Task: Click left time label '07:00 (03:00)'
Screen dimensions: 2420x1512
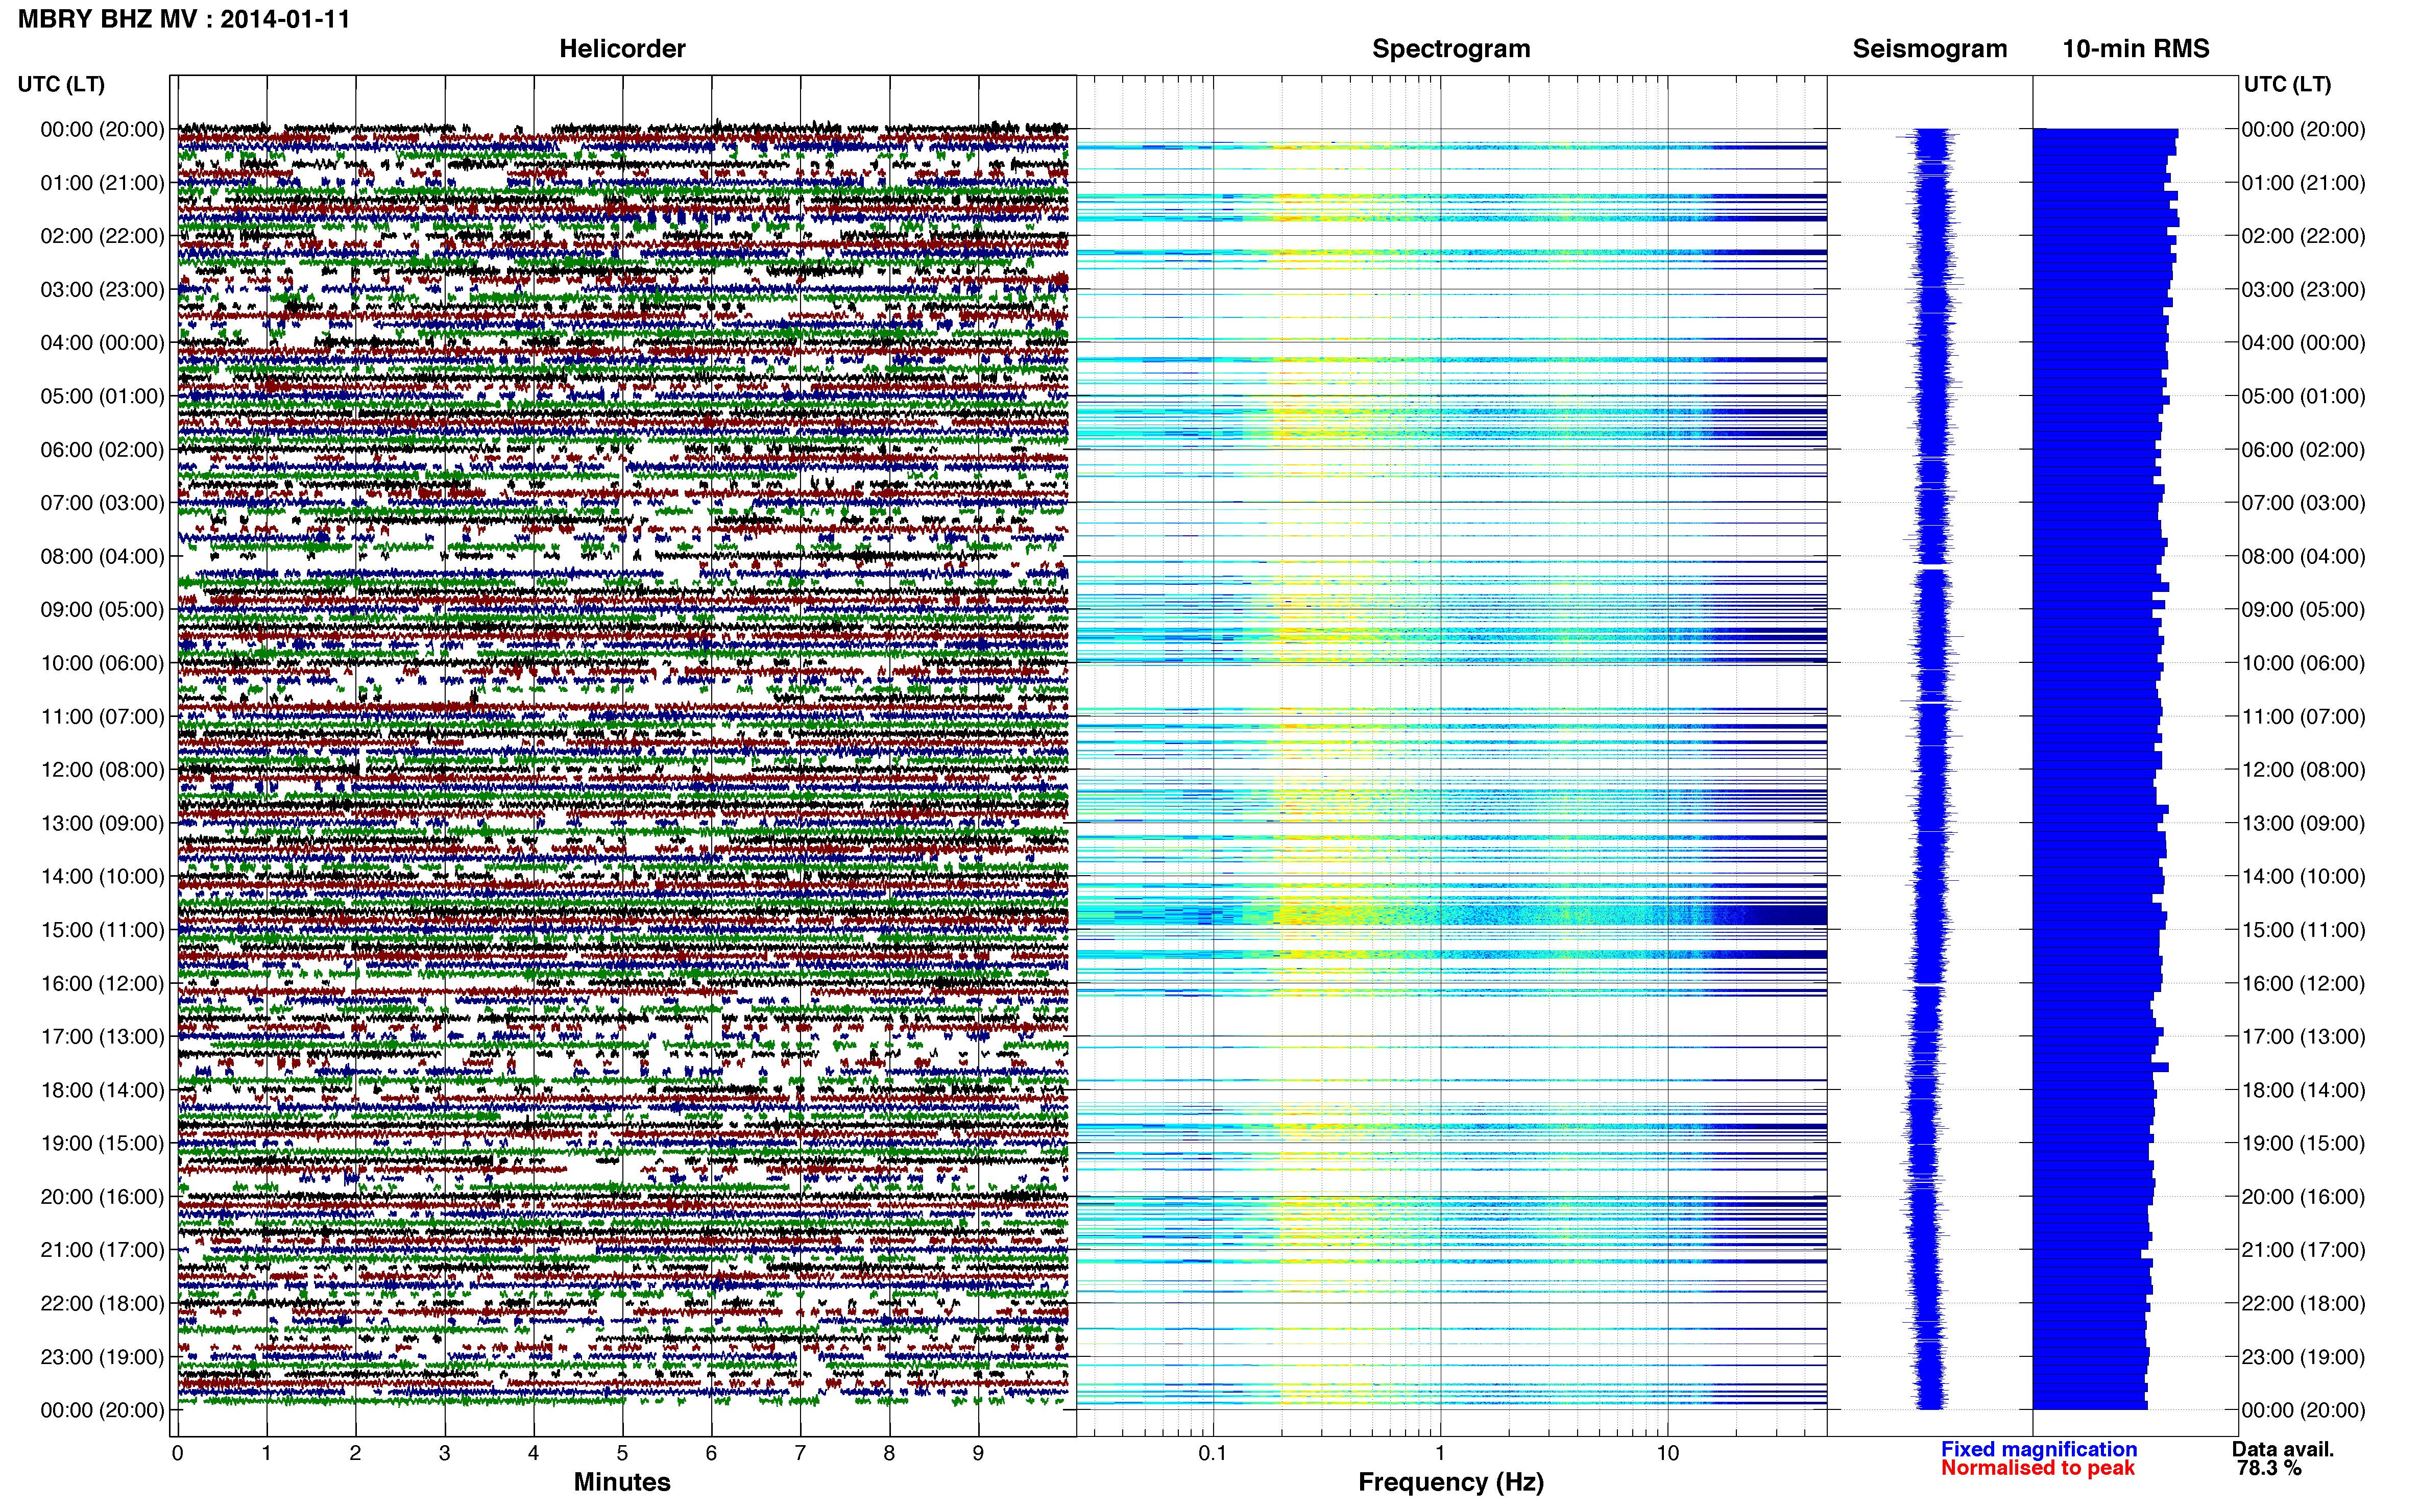Action: pos(102,503)
